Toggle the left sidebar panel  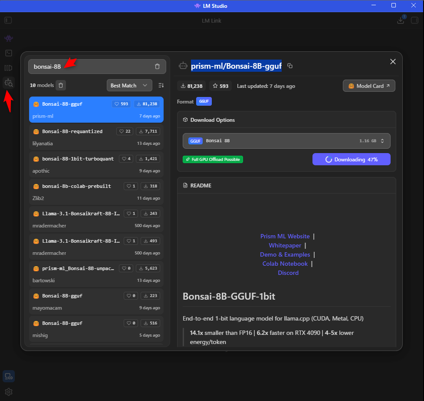[8, 20]
